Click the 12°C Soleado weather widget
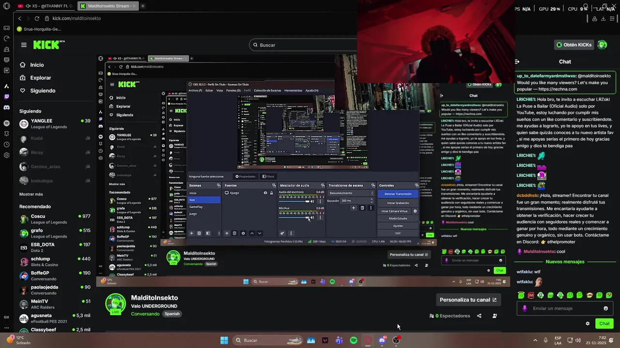This screenshot has width=620, height=348. pos(18,340)
